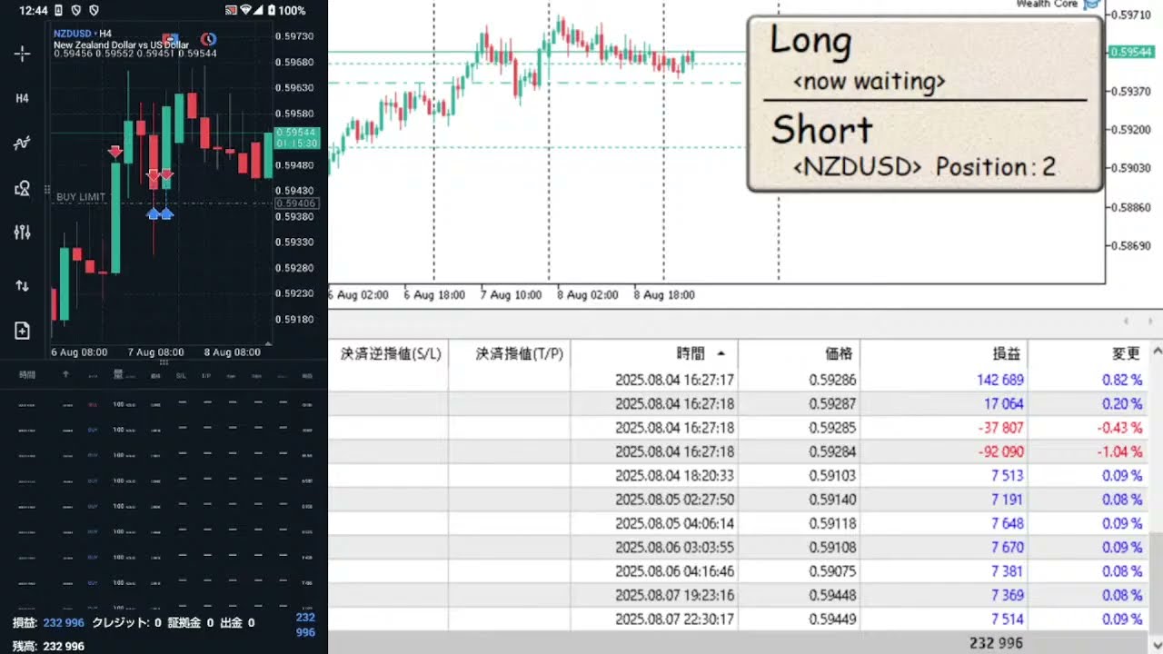1163x654 pixels.
Task: Select the crosshair tool in the chart sidebar
Action: (x=23, y=54)
